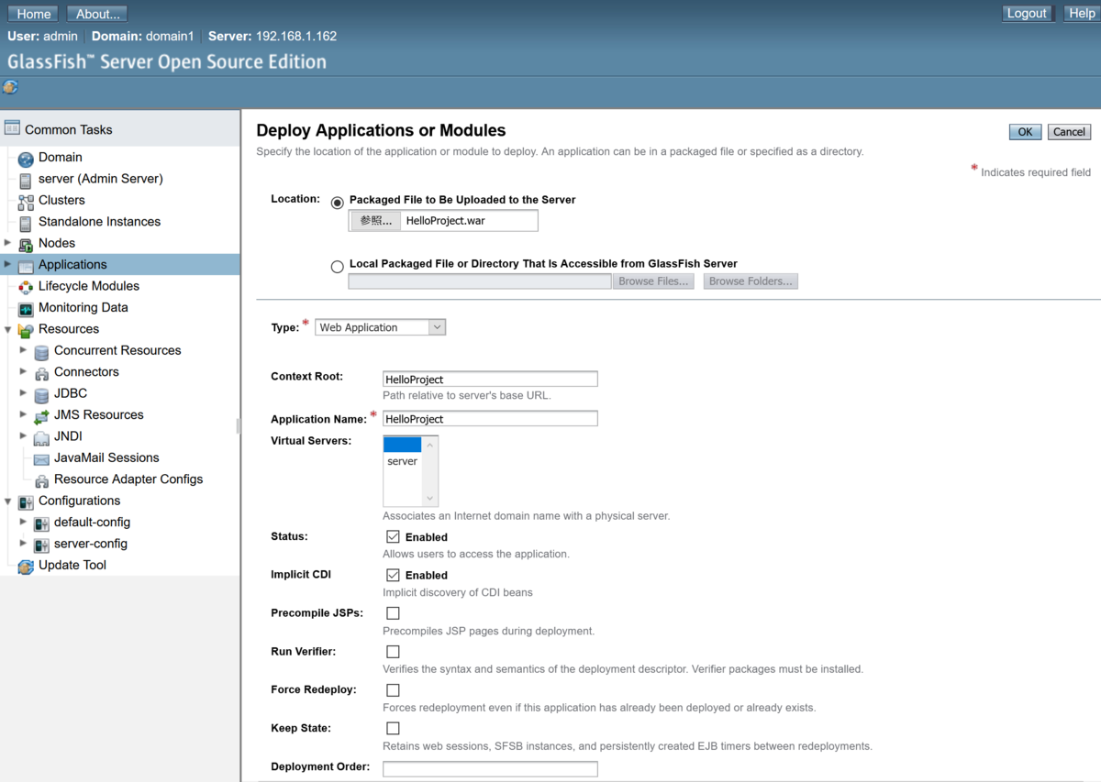Click the Standalone Instances icon

26,222
